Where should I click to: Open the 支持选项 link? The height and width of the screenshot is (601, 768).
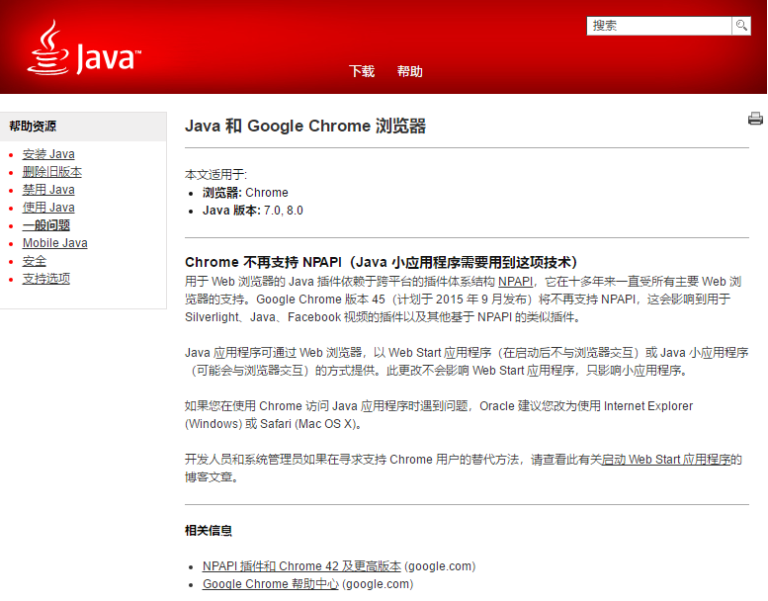pos(46,279)
